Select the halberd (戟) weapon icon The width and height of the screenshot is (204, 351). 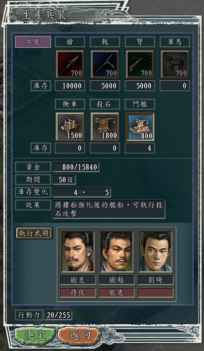pos(105,64)
